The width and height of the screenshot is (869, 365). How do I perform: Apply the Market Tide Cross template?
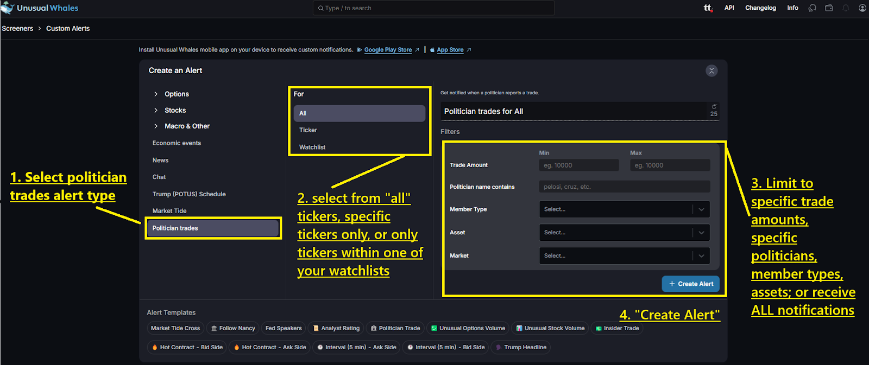[x=175, y=328]
